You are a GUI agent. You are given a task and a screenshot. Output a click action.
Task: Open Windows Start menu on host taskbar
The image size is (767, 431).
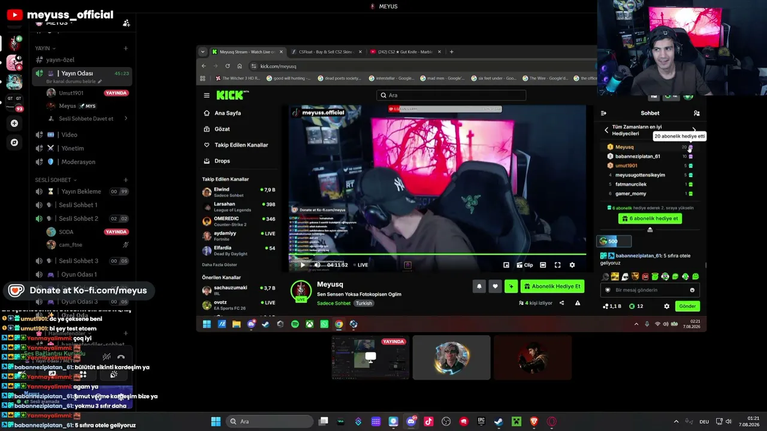(x=216, y=421)
